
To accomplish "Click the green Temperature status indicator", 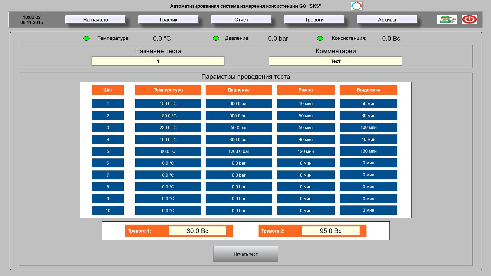I will pyautogui.click(x=86, y=38).
